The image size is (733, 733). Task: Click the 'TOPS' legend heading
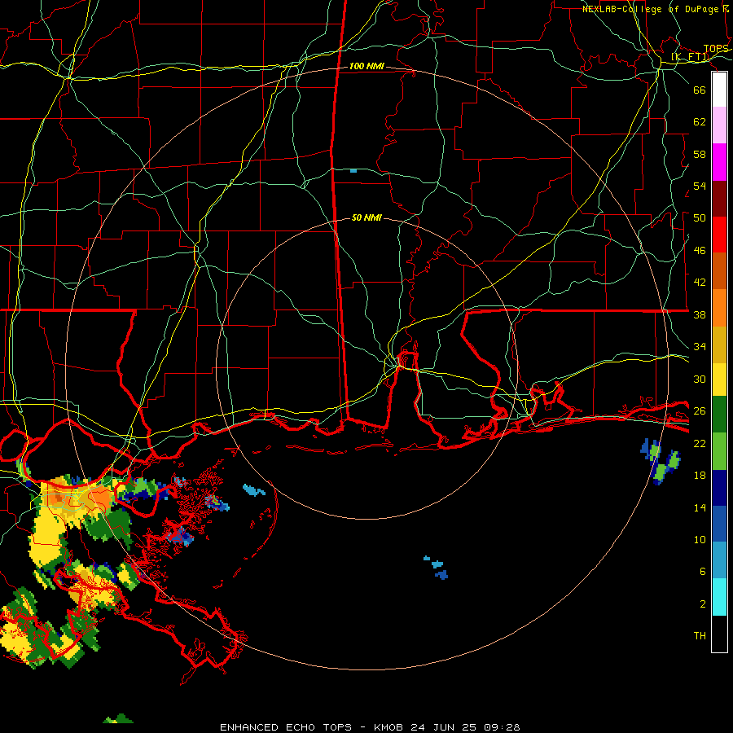pyautogui.click(x=716, y=49)
